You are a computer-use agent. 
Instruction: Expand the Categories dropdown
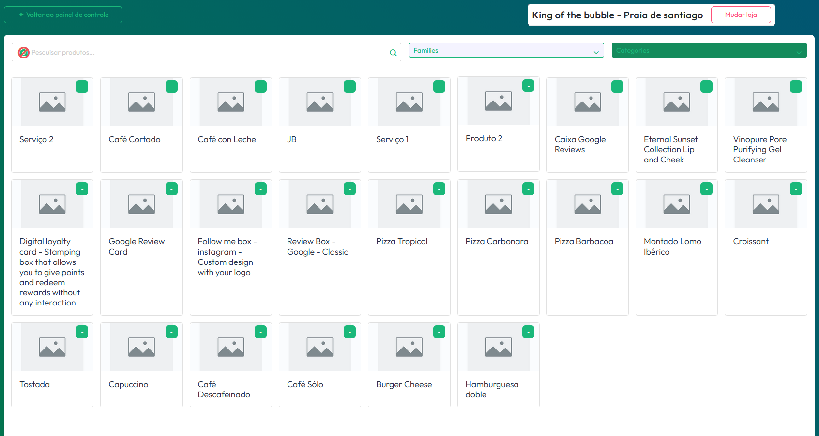[x=709, y=50]
